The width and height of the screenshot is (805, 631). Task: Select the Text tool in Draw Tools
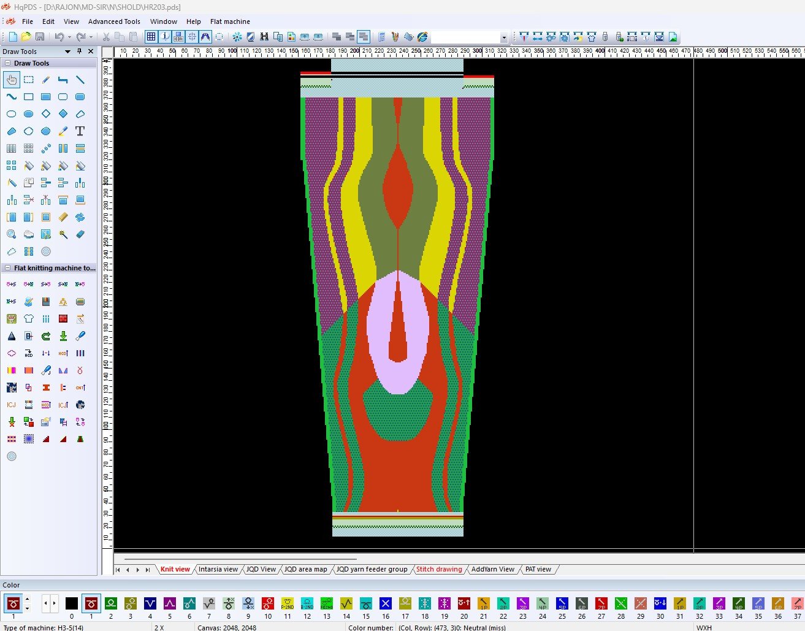(80, 131)
